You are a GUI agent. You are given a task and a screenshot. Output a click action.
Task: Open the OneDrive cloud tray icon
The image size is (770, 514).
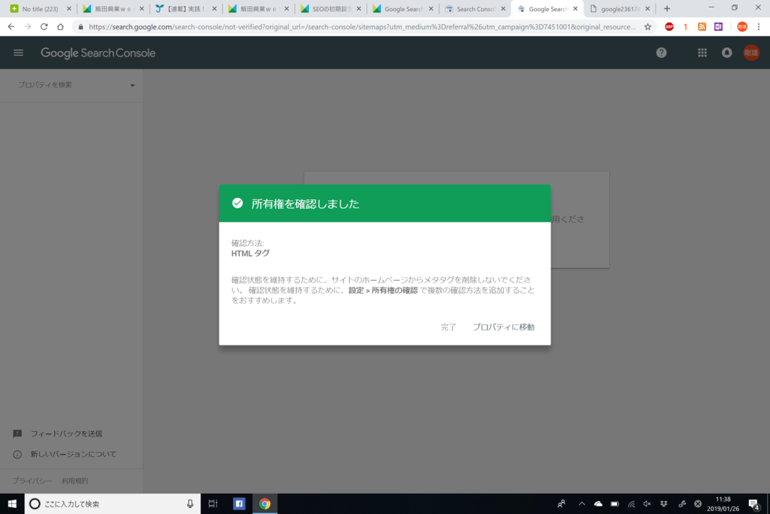pos(598,503)
